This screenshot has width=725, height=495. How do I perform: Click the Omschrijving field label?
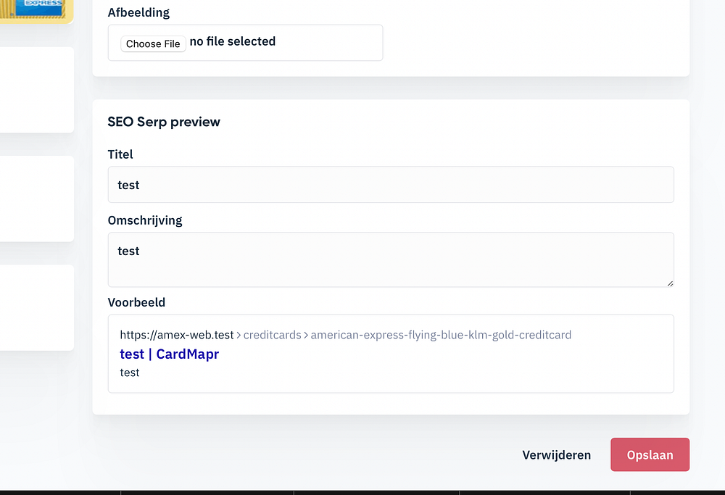coord(145,220)
